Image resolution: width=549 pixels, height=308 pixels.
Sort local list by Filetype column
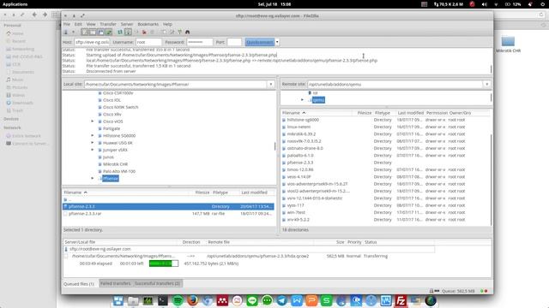pyautogui.click(x=220, y=192)
